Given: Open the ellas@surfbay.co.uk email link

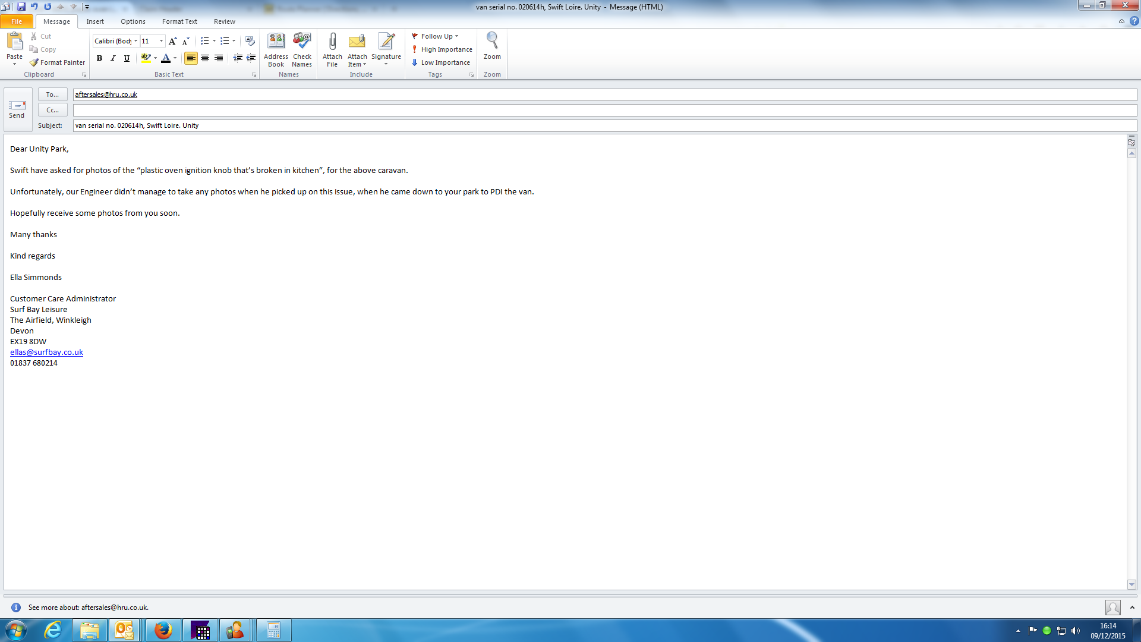Looking at the screenshot, I should pos(46,352).
